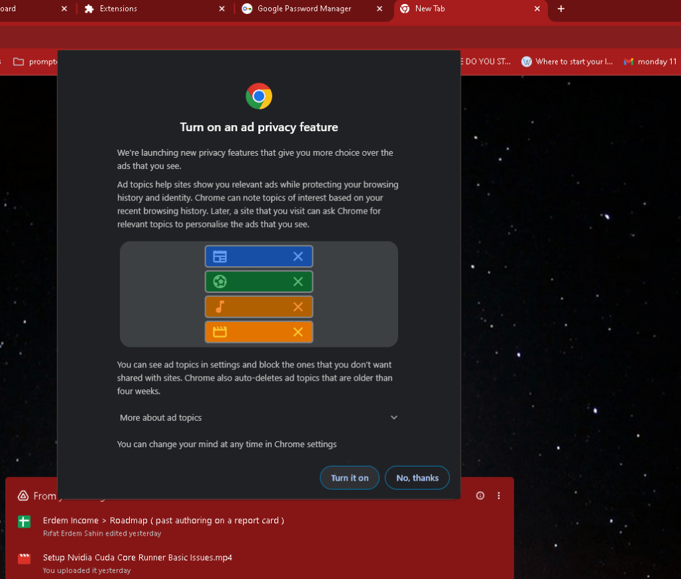Screen dimensions: 681x579
Task: Remove the blue news ad topic
Action: click(298, 256)
